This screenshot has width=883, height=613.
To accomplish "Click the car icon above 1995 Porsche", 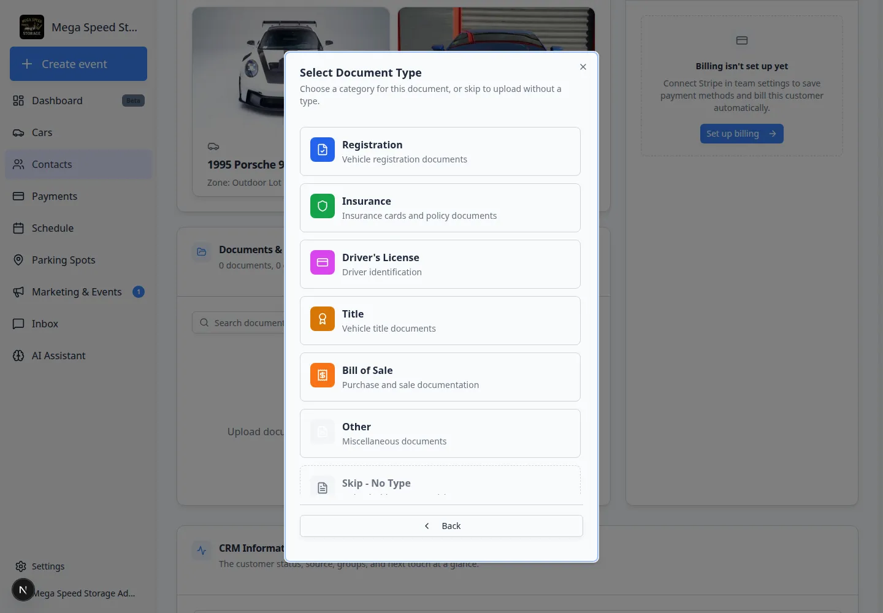I will coord(213,147).
